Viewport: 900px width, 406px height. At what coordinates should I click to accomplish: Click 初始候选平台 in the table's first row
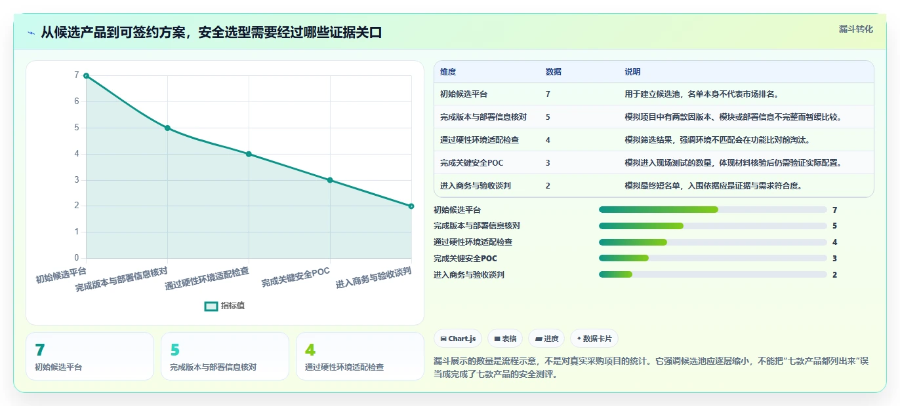coord(464,94)
